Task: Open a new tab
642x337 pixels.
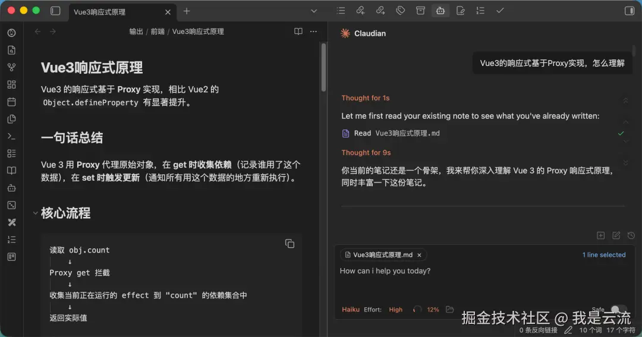Action: (x=187, y=11)
